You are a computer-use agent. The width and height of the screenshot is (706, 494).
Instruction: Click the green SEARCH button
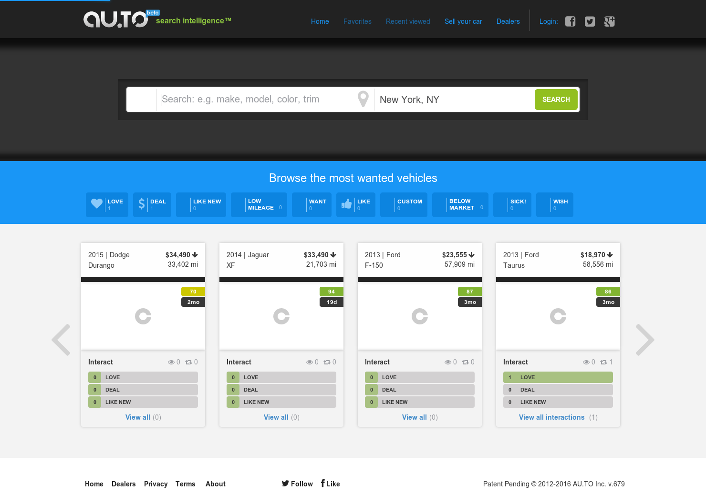point(556,100)
